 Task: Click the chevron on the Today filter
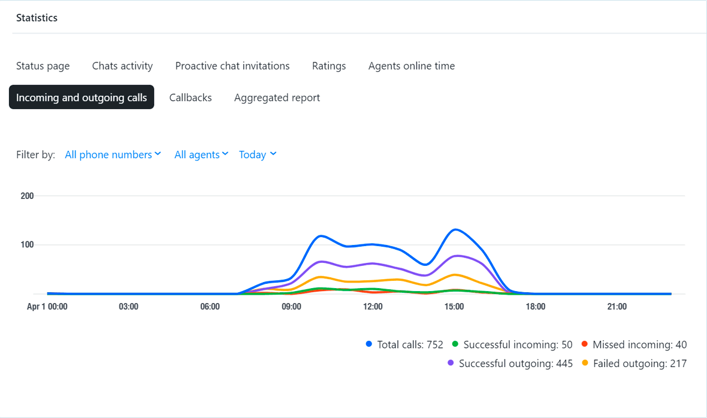pyautogui.click(x=273, y=154)
